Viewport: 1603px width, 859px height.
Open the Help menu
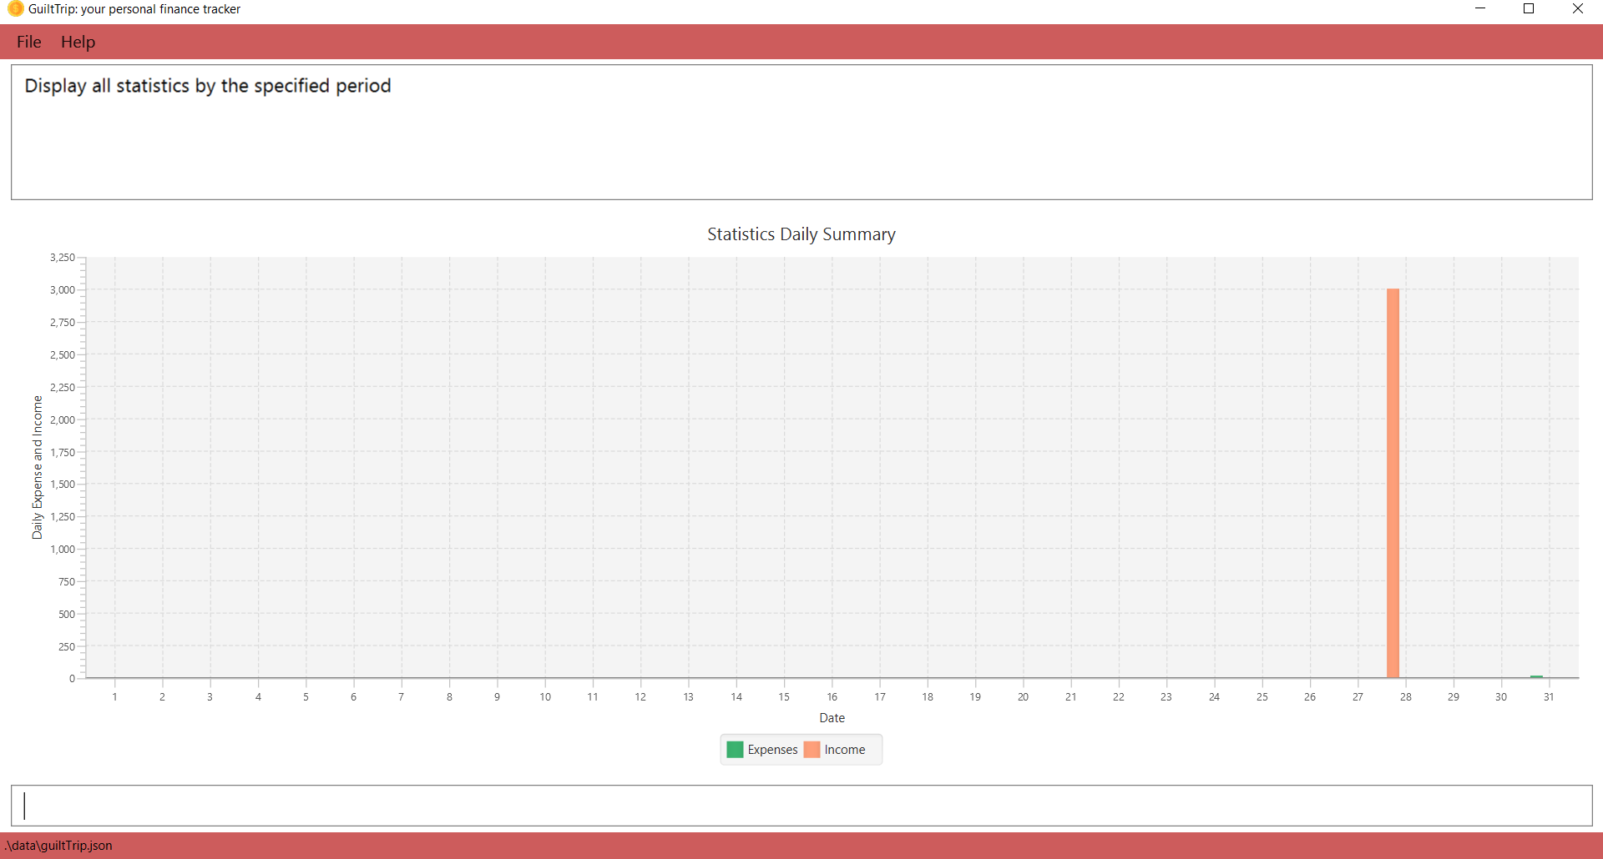point(78,42)
